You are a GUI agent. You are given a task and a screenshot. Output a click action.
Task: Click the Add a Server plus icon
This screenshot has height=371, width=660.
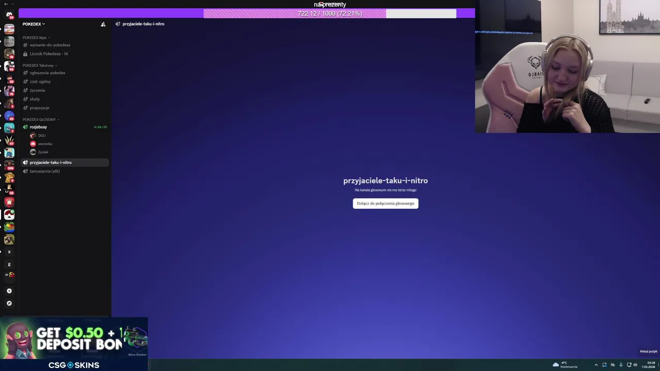(9, 291)
